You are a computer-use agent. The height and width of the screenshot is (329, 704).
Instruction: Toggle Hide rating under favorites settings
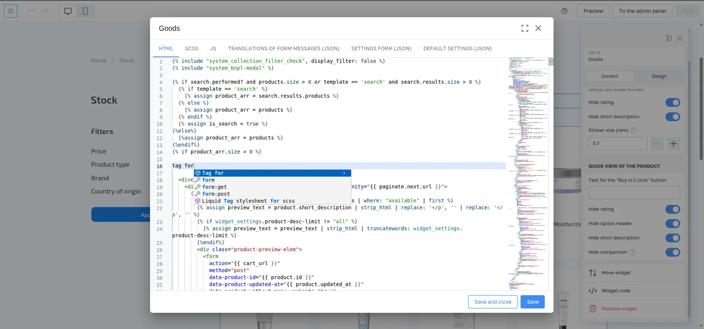click(673, 103)
